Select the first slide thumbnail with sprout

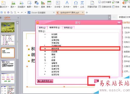[8, 27]
